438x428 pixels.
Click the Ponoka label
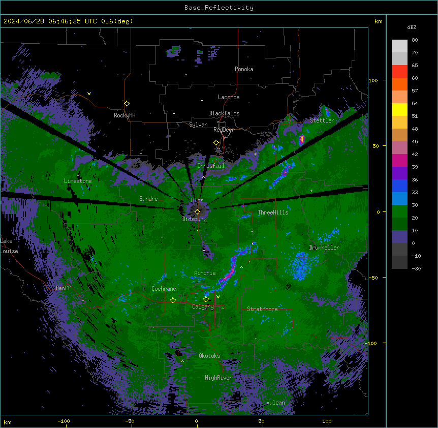(x=244, y=69)
